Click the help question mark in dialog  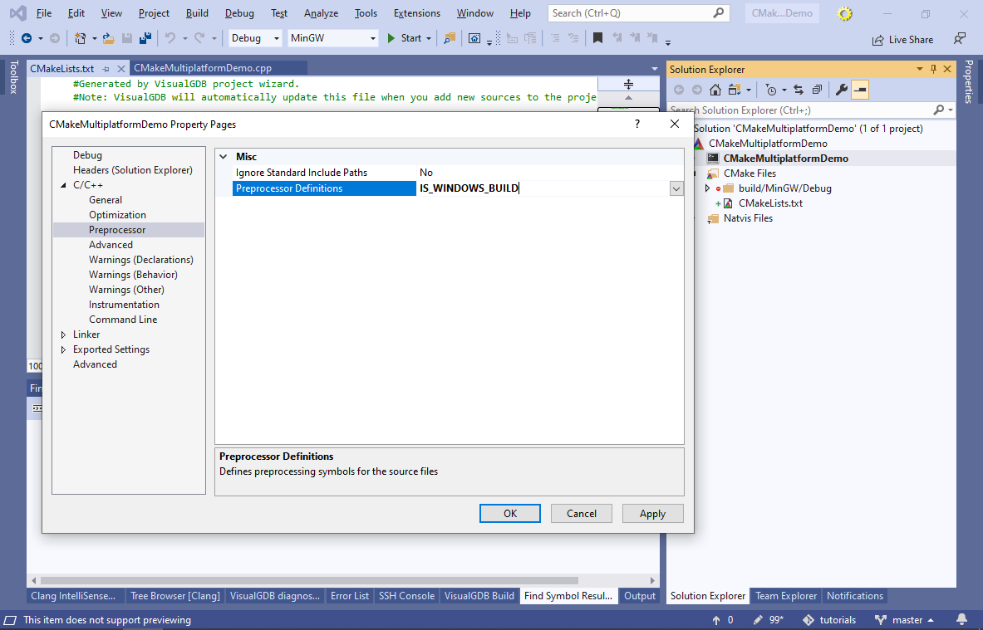click(637, 124)
